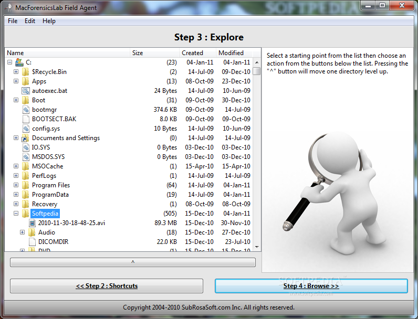Click the Softpedia folder icon
Image resolution: width=418 pixels, height=319 pixels.
(26, 214)
